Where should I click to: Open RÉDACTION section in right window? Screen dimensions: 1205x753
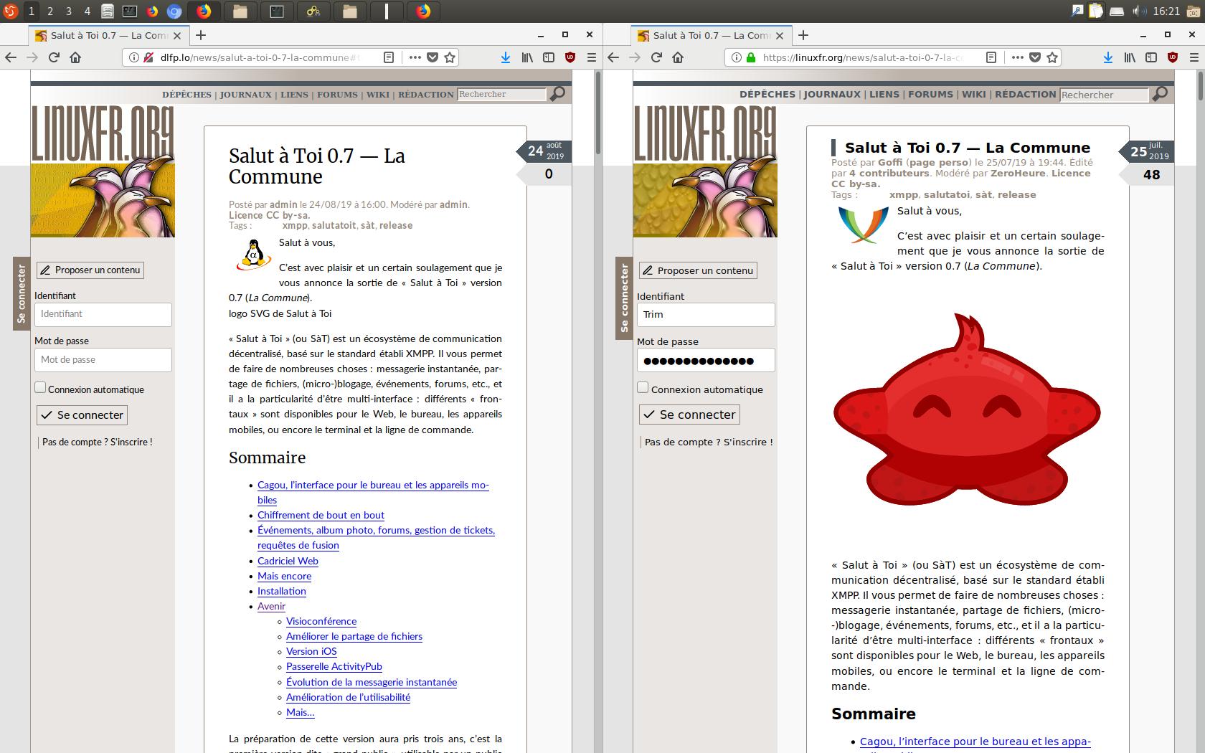pos(1026,94)
